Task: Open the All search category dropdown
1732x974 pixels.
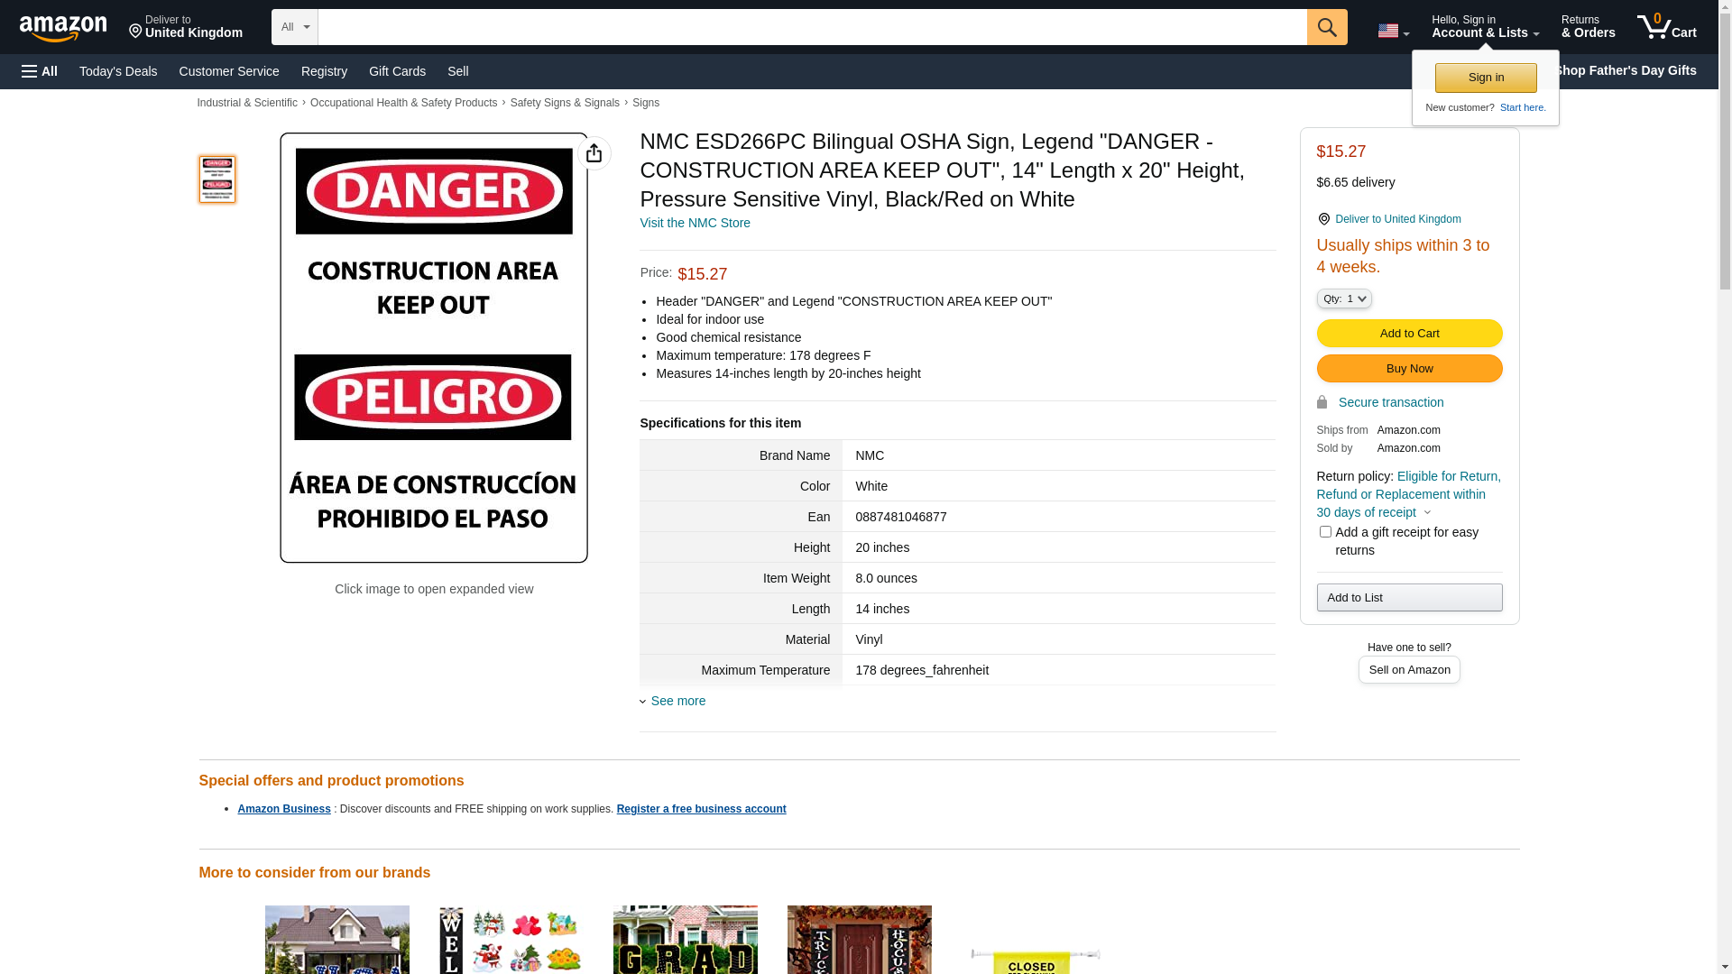Action: coord(295,27)
